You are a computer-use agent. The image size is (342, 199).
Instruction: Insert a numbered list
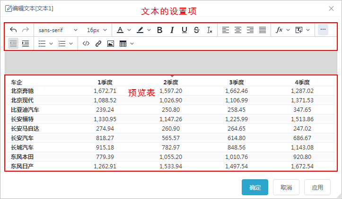62,43
